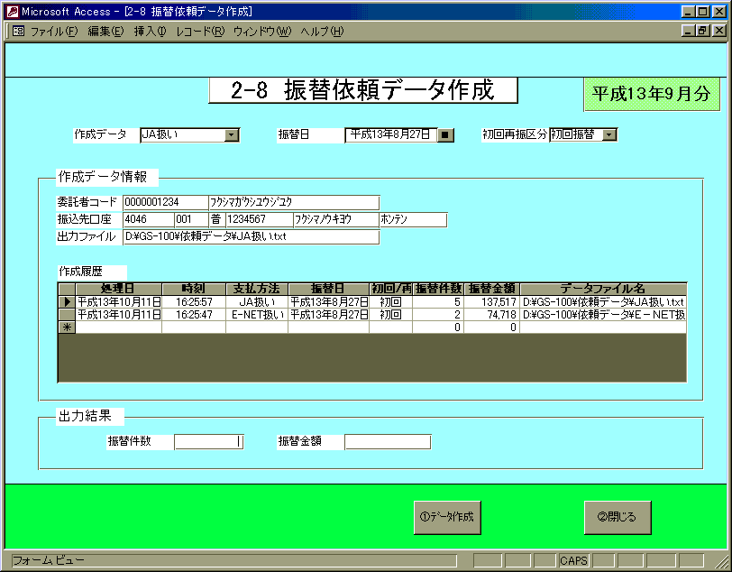This screenshot has height=572, width=732.
Task: Click the 作成データ field showing JA扱い
Action: (182, 135)
